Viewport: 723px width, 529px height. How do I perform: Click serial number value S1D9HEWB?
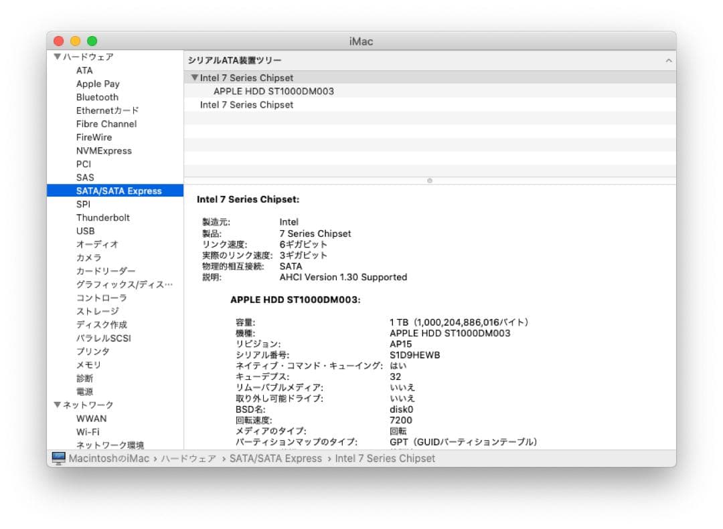coord(415,355)
